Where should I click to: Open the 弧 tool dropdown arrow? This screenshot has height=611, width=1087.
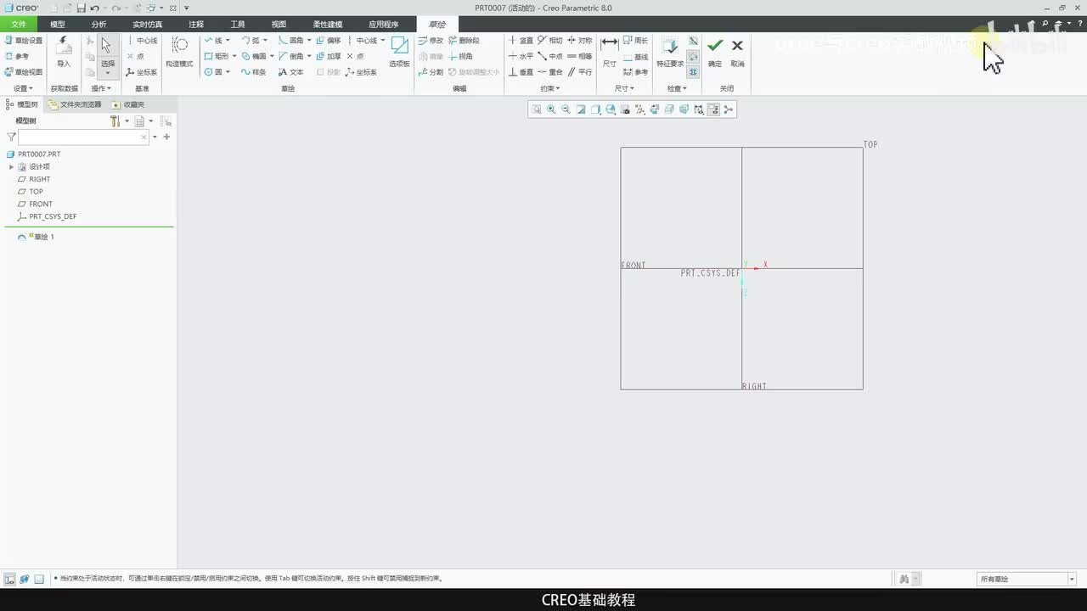pos(265,40)
